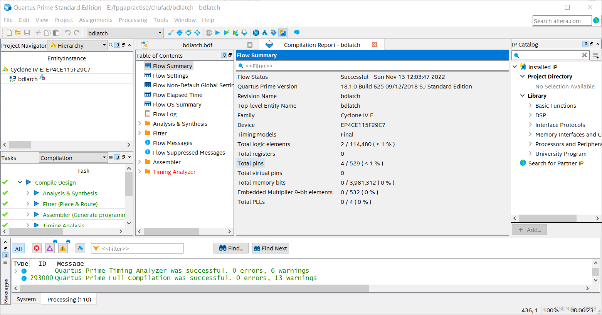Screen dimensions: 602x315
Task: Close the Compilation Report tab
Action: pos(375,45)
